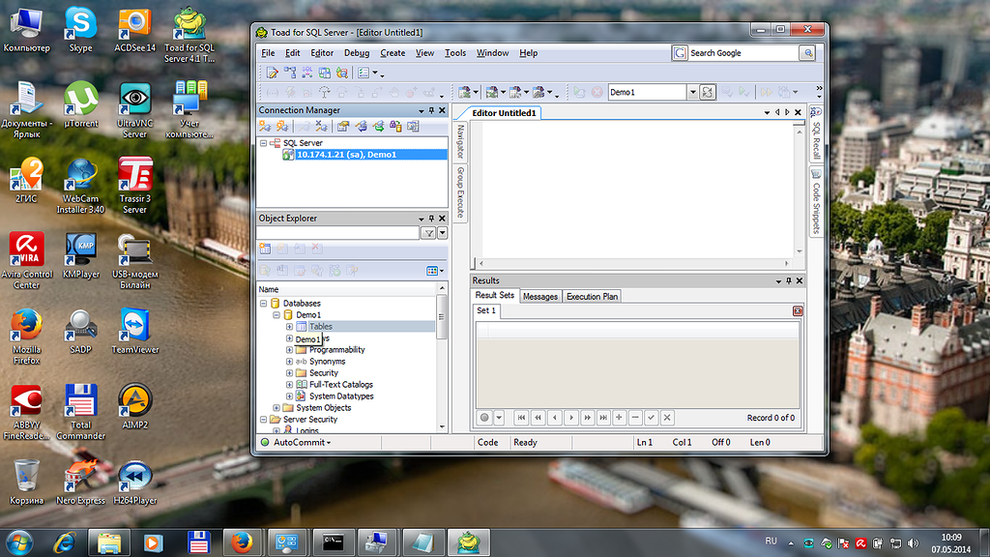The height and width of the screenshot is (557, 990).
Task: Open the Editor icon in main toolbar
Action: point(273,73)
